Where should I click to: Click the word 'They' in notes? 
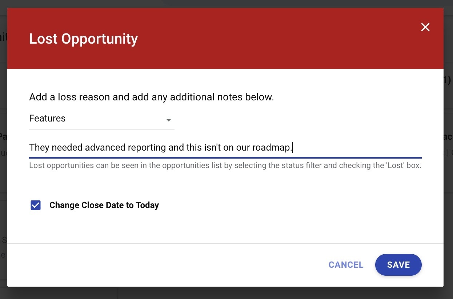(x=39, y=148)
